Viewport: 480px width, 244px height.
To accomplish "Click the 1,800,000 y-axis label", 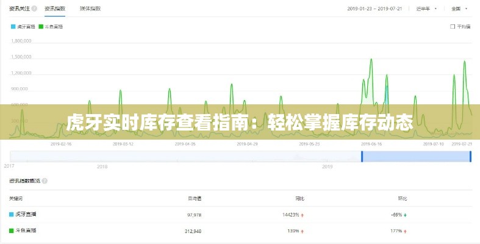I will coord(21,41).
